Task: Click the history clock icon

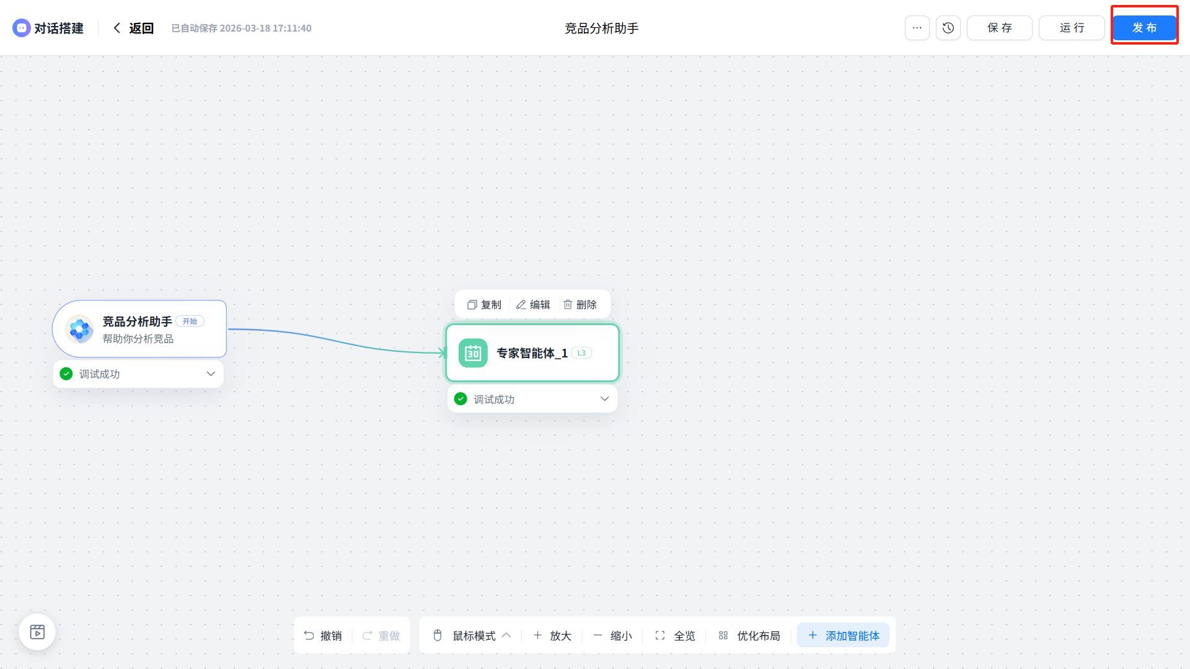Action: pyautogui.click(x=948, y=28)
